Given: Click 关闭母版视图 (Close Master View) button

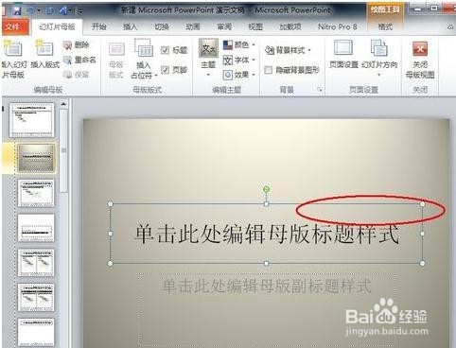Looking at the screenshot, I should (420, 60).
